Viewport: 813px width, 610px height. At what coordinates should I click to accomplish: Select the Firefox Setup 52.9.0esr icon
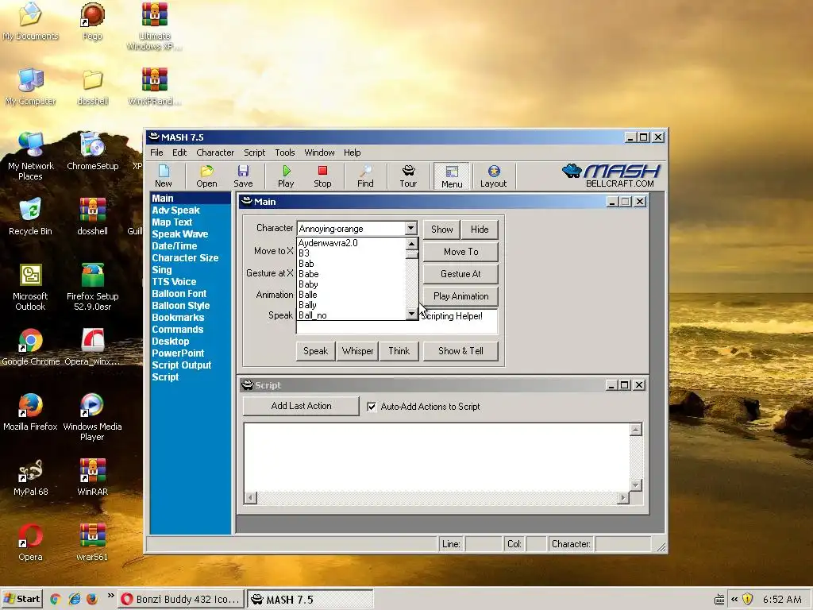click(92, 287)
